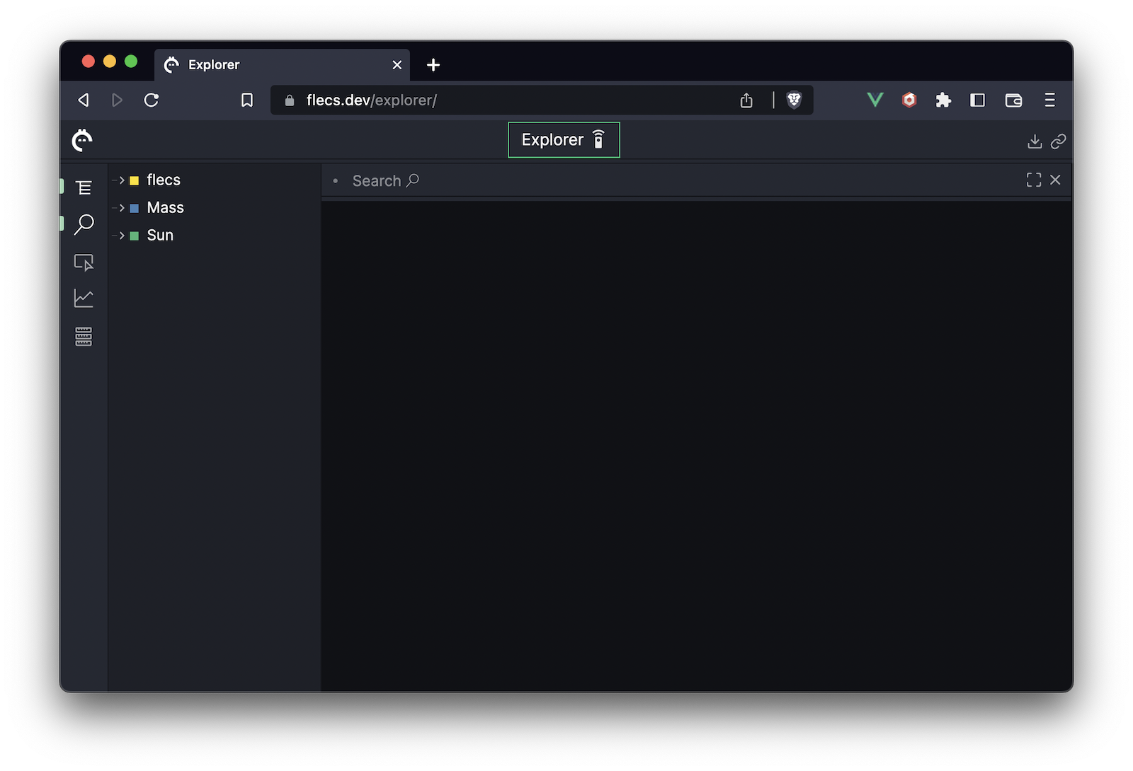Click the share link icon in header
Viewport: 1133px width, 771px height.
coord(1058,141)
